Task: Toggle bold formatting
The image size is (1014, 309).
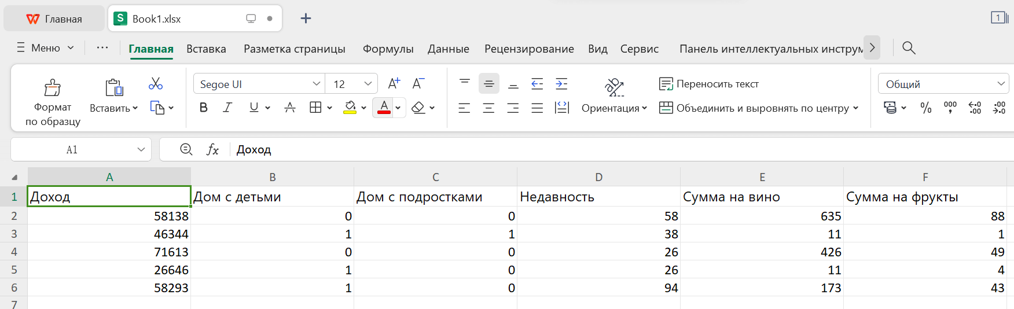Action: pyautogui.click(x=203, y=108)
